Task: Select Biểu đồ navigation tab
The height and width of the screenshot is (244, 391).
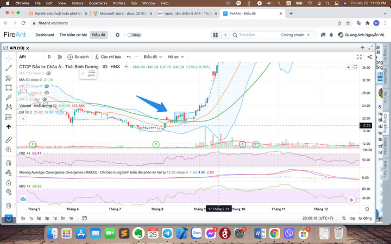Action: pyautogui.click(x=98, y=35)
